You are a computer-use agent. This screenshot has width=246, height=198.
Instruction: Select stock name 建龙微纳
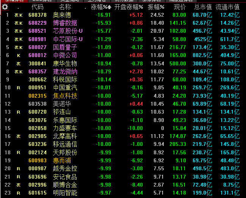coord(65,71)
